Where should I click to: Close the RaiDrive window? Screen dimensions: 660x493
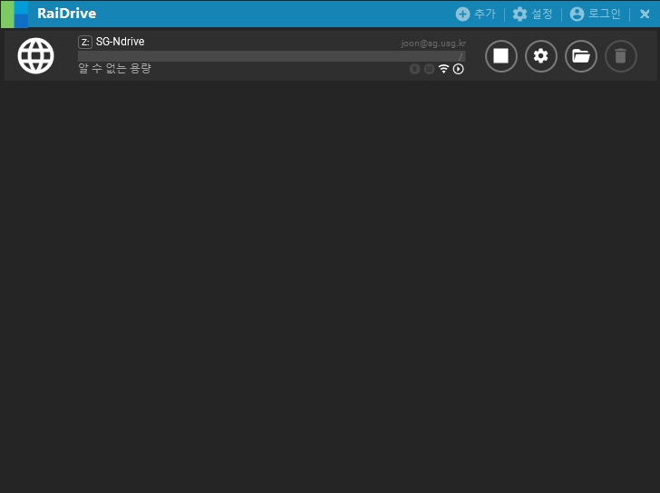(645, 14)
